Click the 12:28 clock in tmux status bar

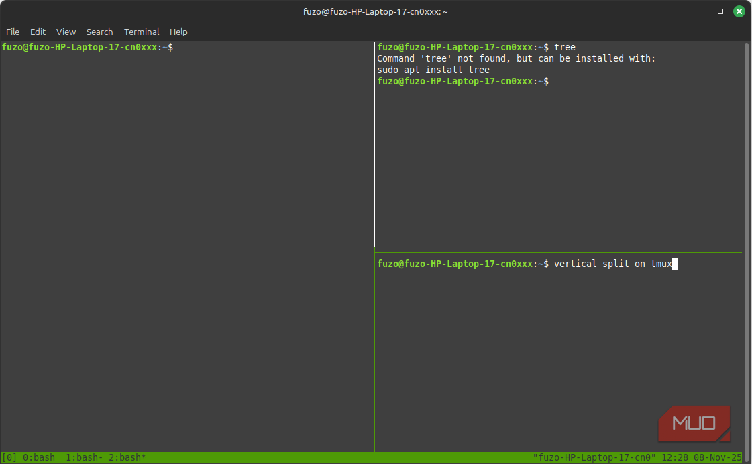675,458
